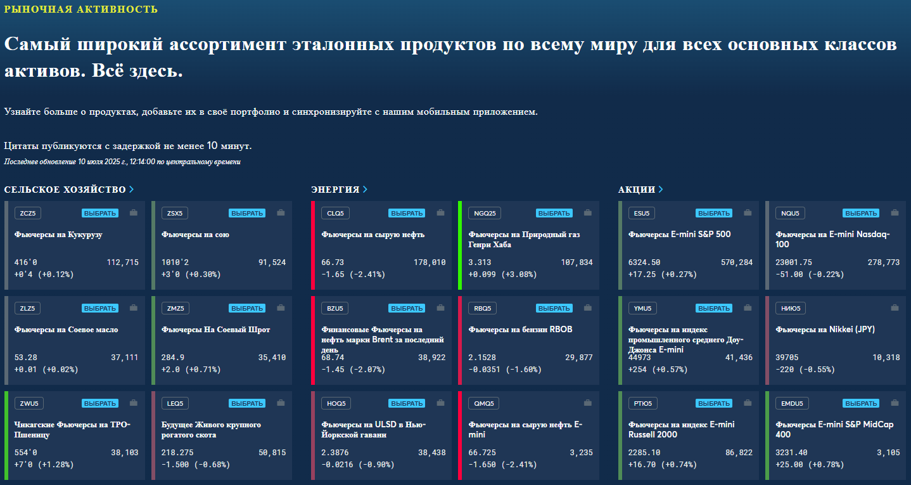Click the QMQ5 ticker badge

coord(483,403)
